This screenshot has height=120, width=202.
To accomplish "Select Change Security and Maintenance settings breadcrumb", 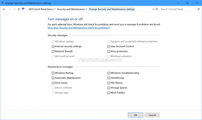I will coord(112,9).
